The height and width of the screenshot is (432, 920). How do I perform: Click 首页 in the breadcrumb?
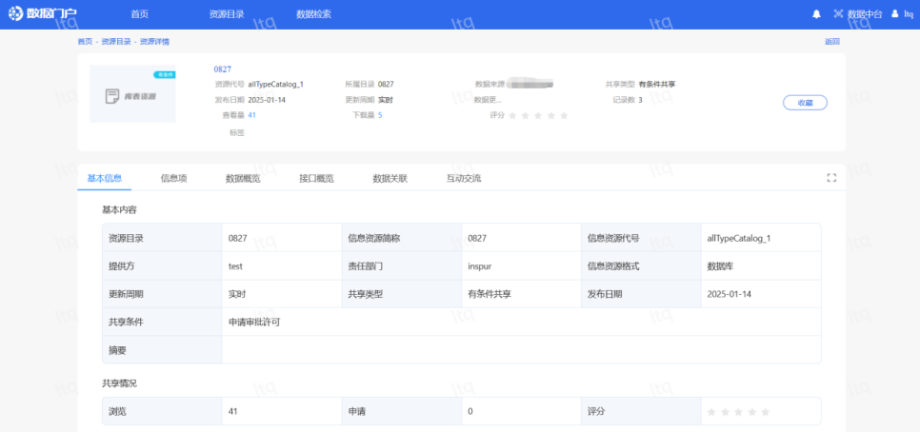[85, 42]
